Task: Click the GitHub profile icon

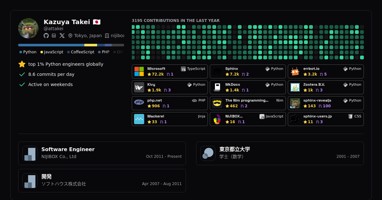Action: (x=46, y=36)
